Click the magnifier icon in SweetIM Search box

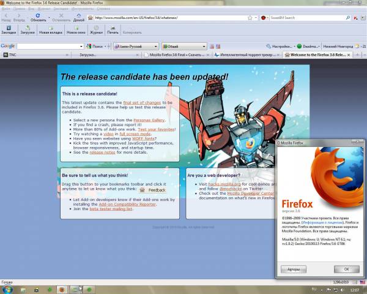coord(348,18)
